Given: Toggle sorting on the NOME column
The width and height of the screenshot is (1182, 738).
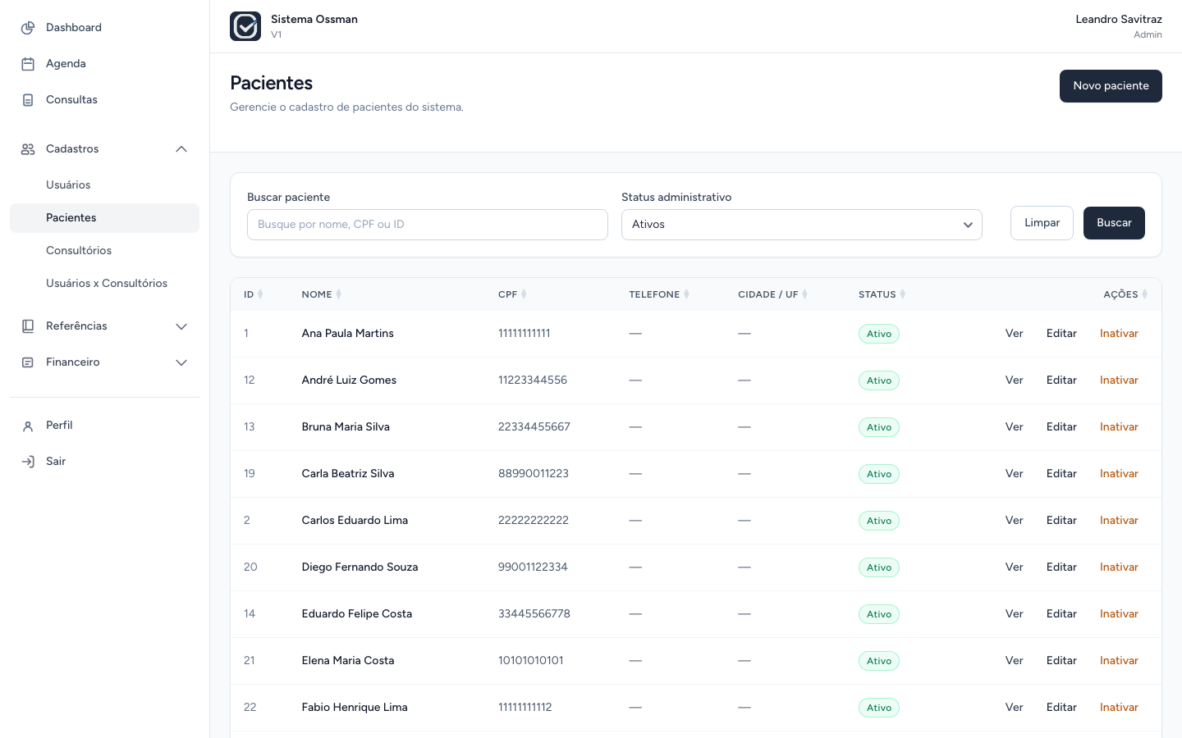Looking at the screenshot, I should tap(338, 294).
